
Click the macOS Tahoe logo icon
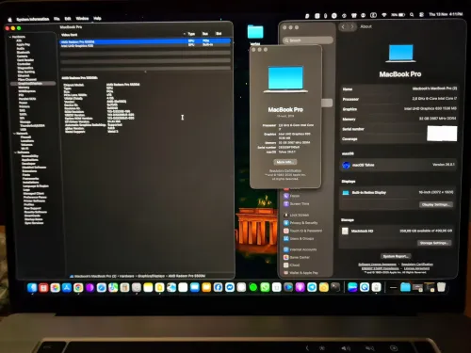pos(346,165)
